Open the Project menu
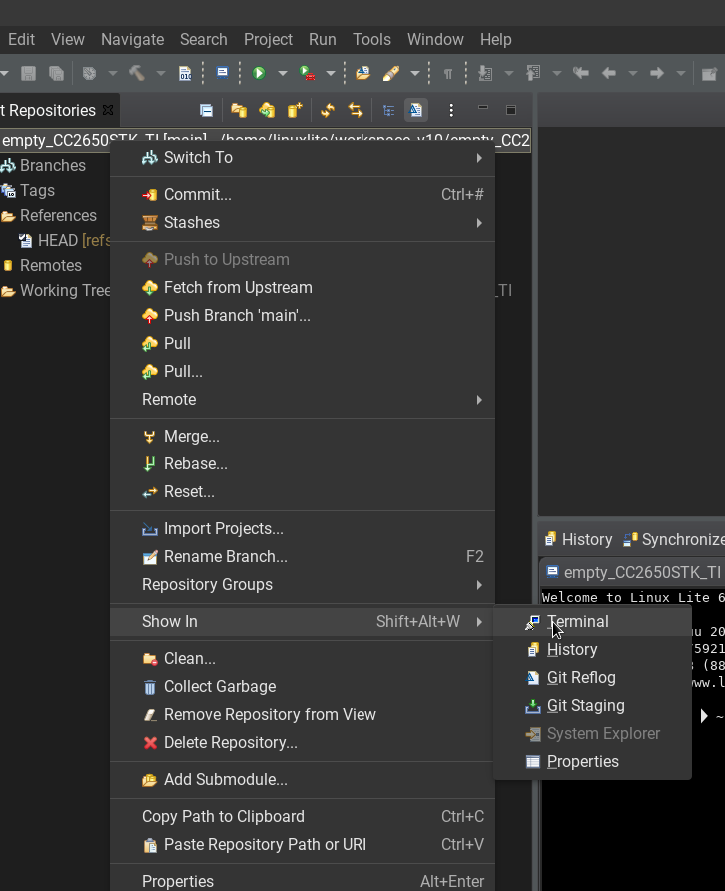Viewport: 725px width, 891px height. click(268, 39)
